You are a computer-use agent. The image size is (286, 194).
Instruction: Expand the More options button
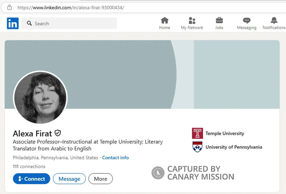(100, 179)
